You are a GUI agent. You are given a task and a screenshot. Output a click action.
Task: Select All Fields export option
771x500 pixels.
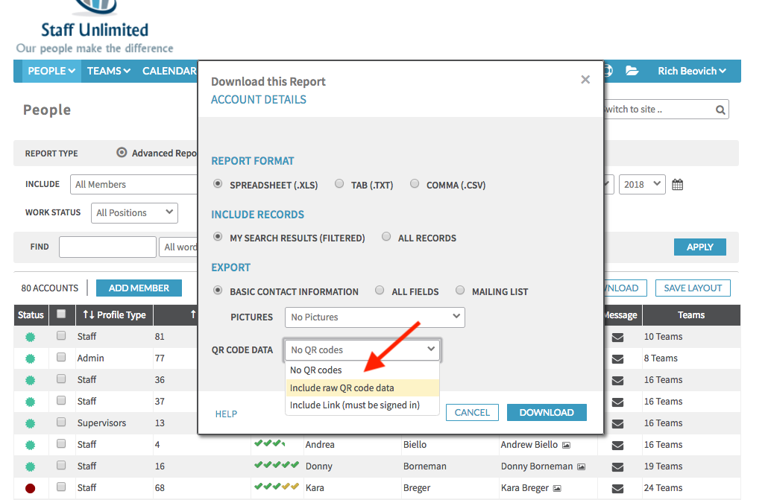(380, 291)
